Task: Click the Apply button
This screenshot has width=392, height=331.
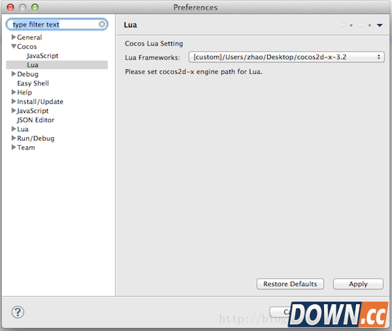Action: pyautogui.click(x=358, y=284)
